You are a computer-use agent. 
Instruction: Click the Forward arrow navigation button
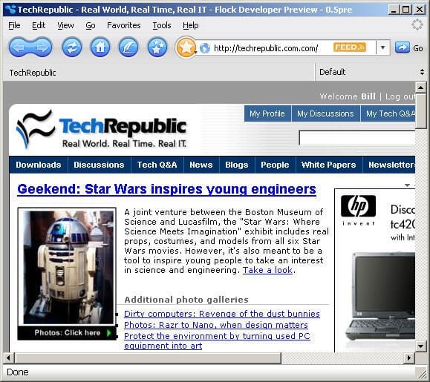tap(42, 48)
